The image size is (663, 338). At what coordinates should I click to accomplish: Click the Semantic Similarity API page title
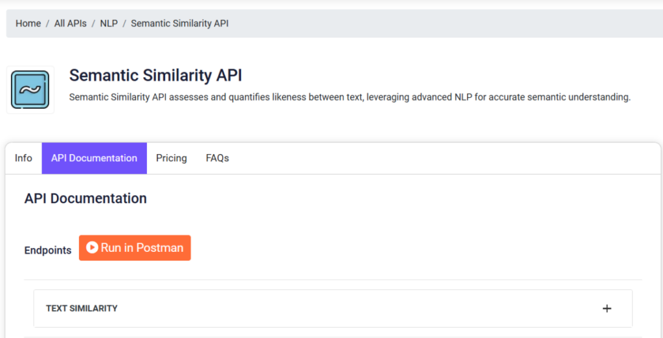(x=155, y=75)
